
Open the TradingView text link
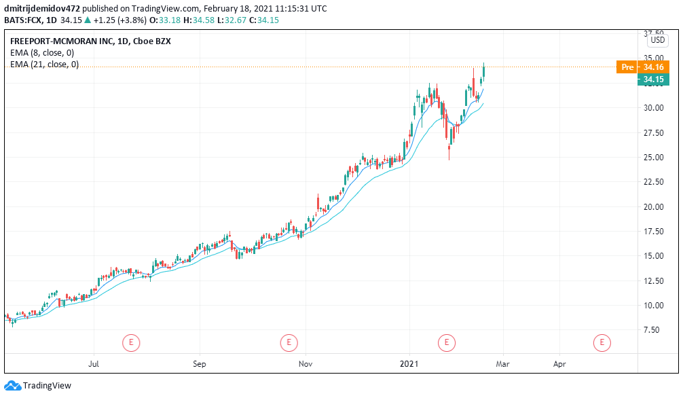pos(47,386)
